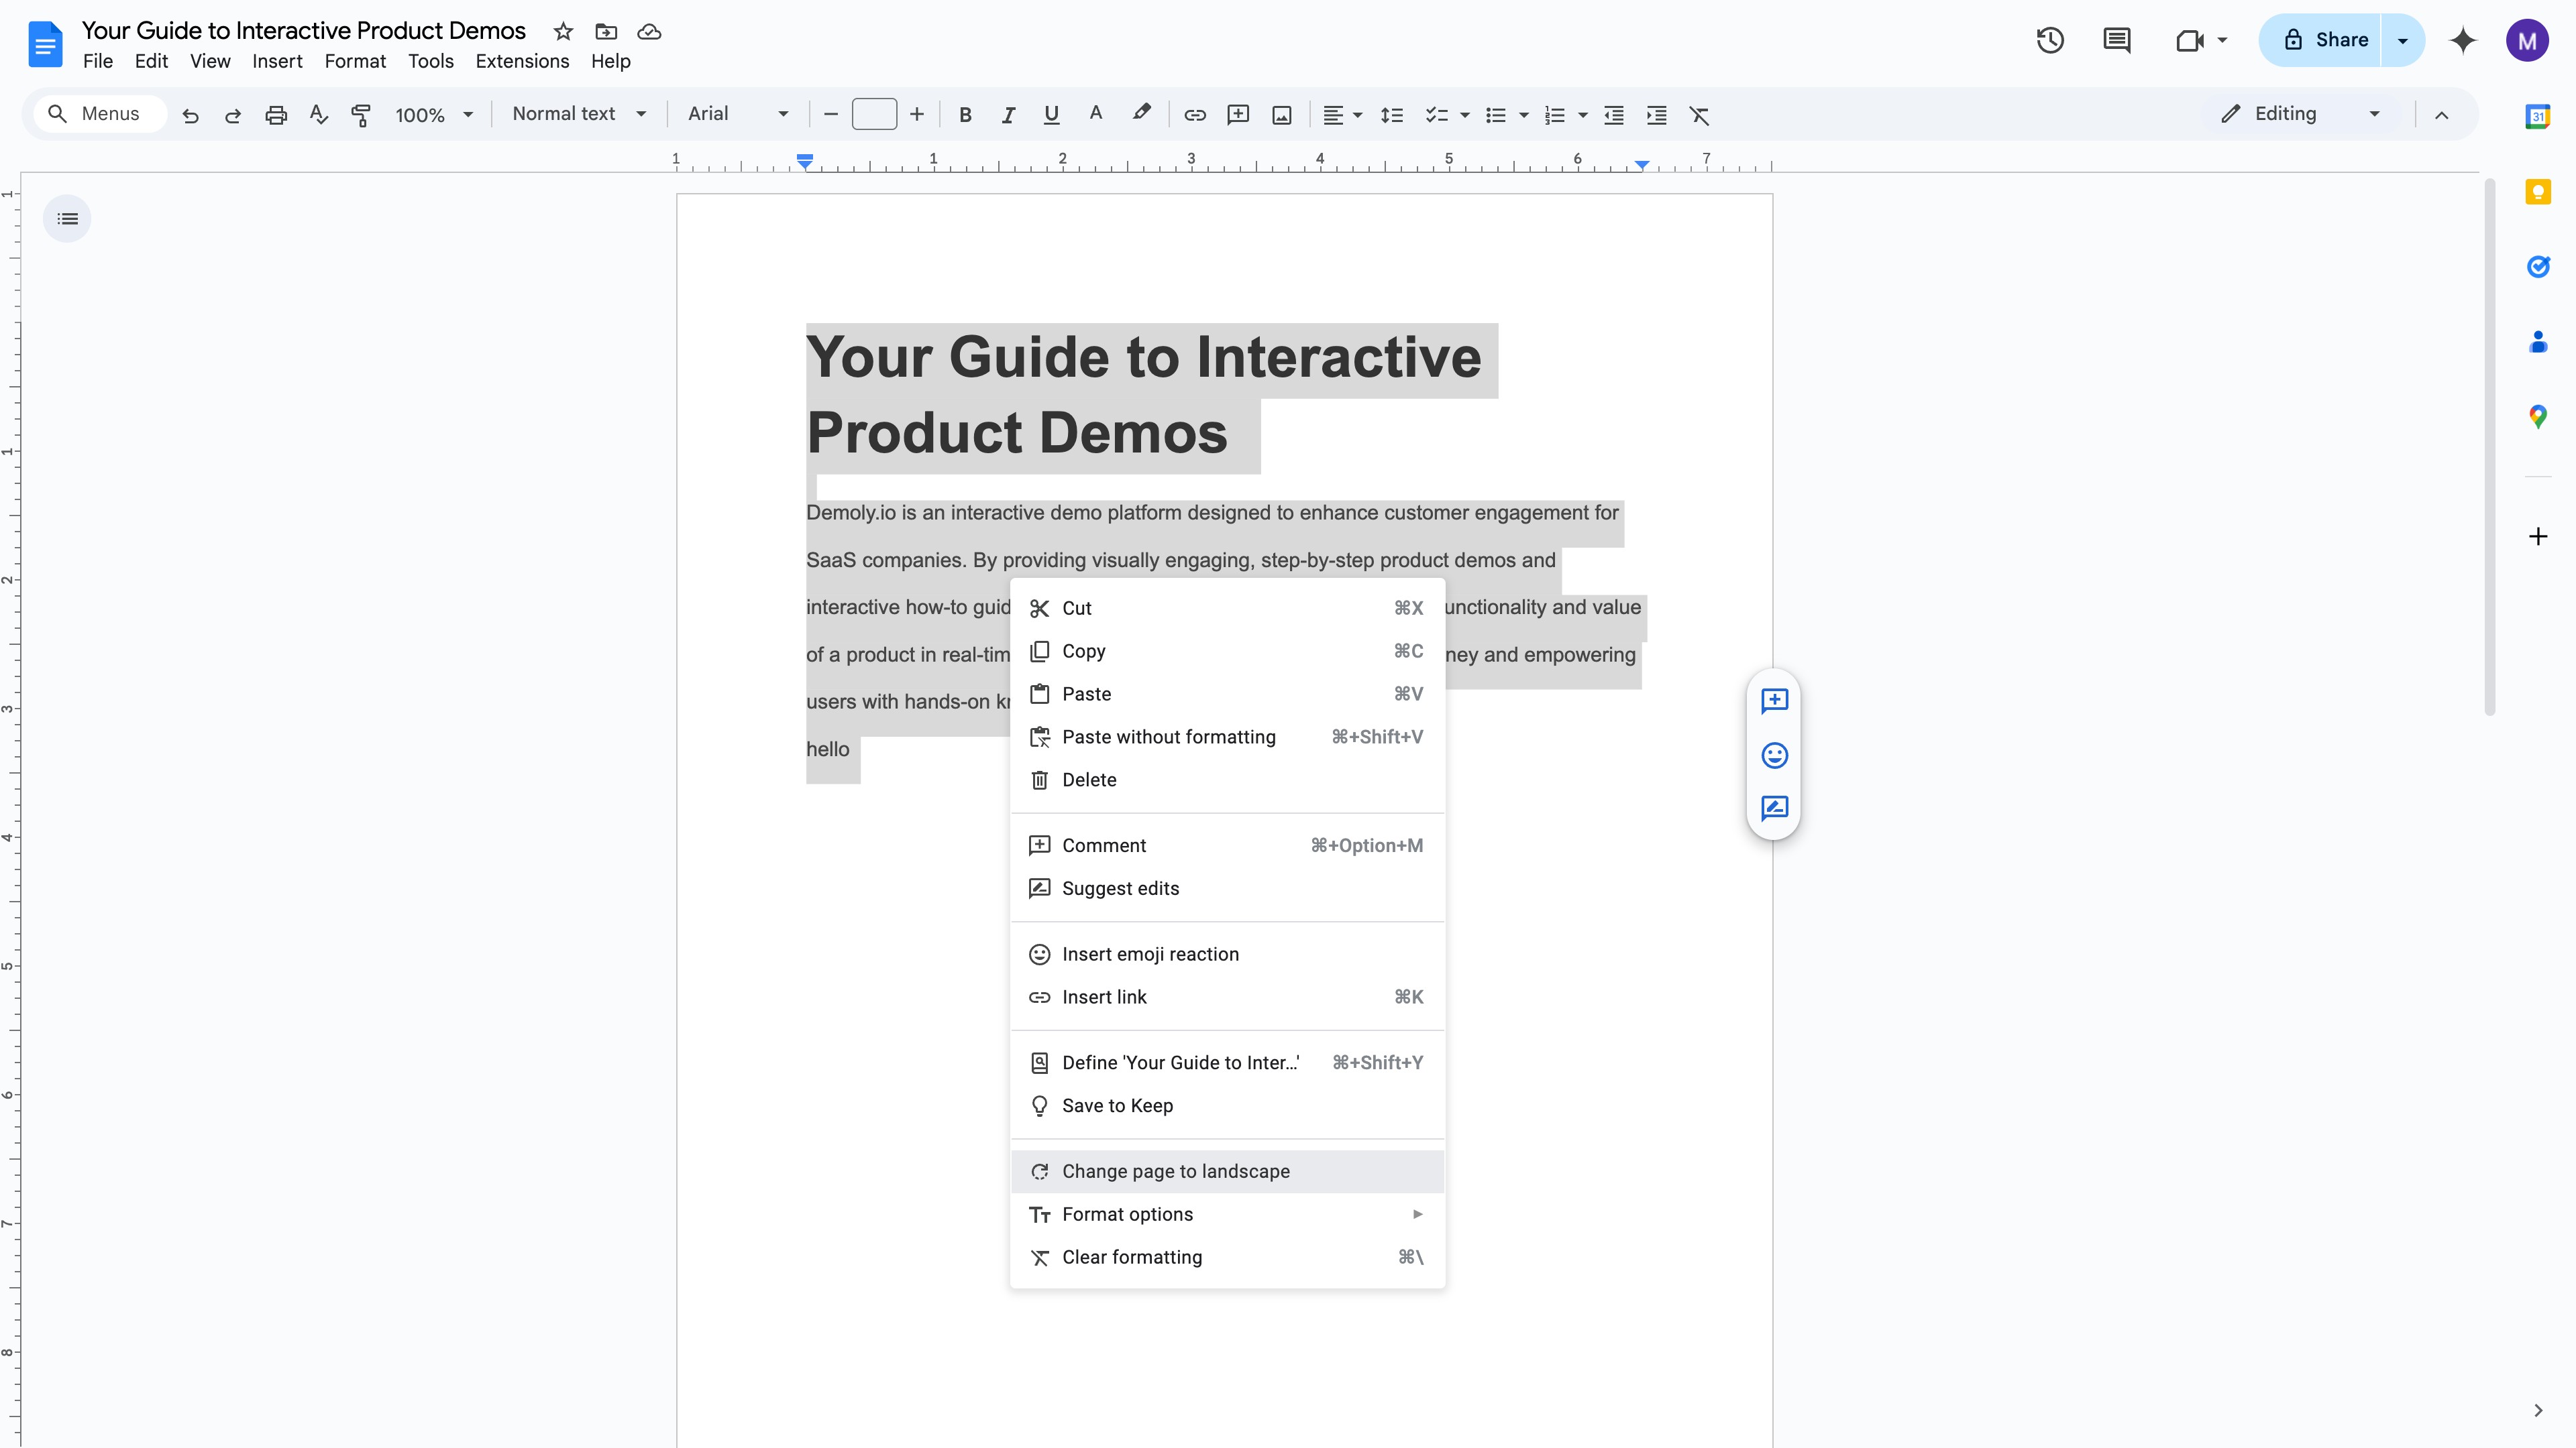The height and width of the screenshot is (1448, 2576).
Task: Click the Clear formatting toolbar icon
Action: pyautogui.click(x=1700, y=115)
